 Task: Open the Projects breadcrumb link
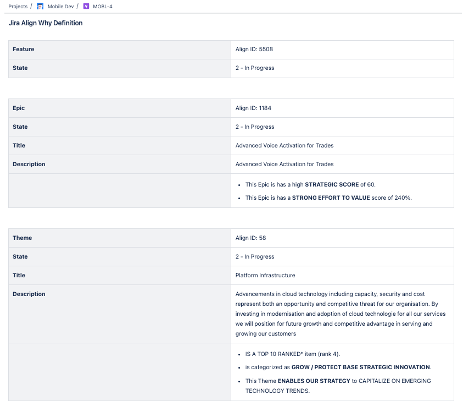pos(18,7)
